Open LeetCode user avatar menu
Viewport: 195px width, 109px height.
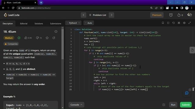point(190,15)
